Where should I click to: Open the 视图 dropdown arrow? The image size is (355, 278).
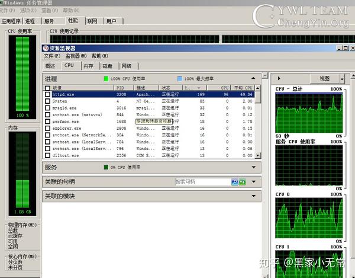pos(342,79)
